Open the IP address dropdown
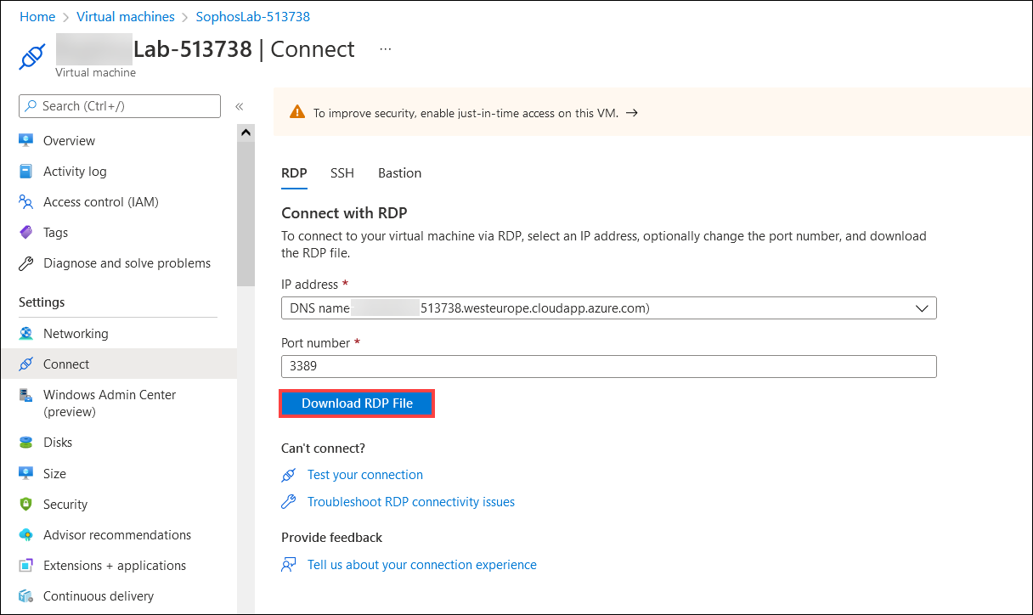This screenshot has height=615, width=1033. [608, 308]
